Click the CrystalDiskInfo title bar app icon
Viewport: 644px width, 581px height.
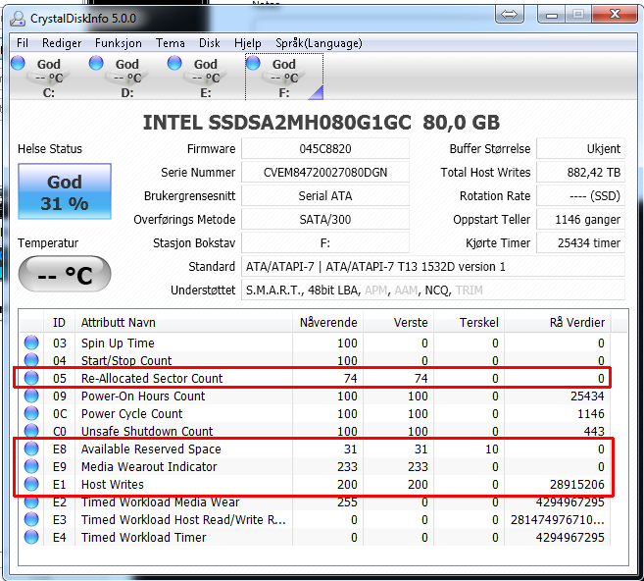click(18, 18)
